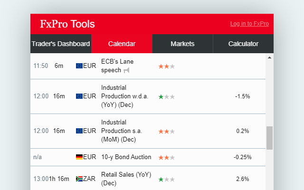The width and height of the screenshot is (304, 190).
Task: Click the calendar list scrollbar thumb
Action: click(x=270, y=138)
